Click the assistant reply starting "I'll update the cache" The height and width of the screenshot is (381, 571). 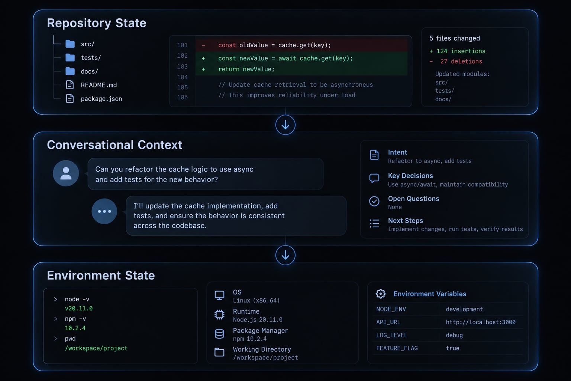[x=236, y=216]
